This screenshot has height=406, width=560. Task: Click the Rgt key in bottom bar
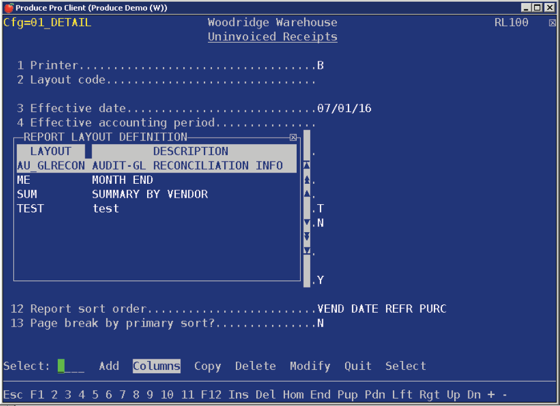pyautogui.click(x=430, y=394)
